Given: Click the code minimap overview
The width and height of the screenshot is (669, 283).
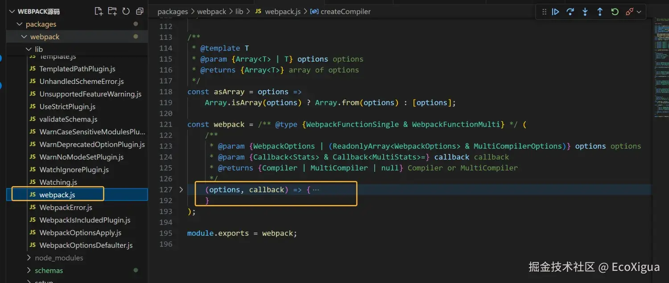Looking at the screenshot, I should coord(661,67).
